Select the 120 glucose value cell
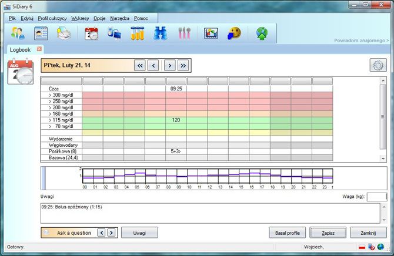 176,120
